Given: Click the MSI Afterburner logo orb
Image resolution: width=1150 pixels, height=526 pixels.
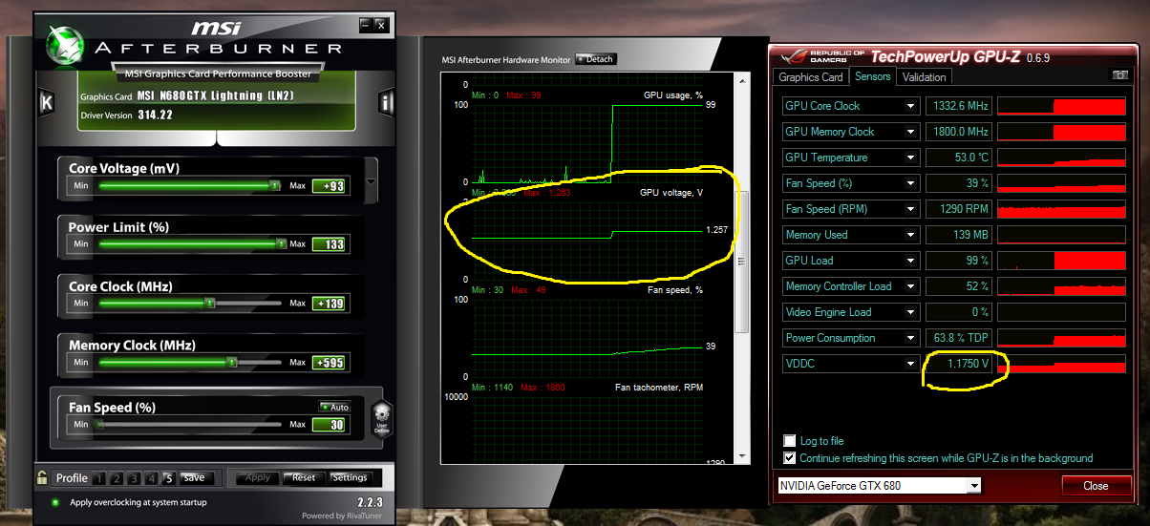Looking at the screenshot, I should [64, 47].
